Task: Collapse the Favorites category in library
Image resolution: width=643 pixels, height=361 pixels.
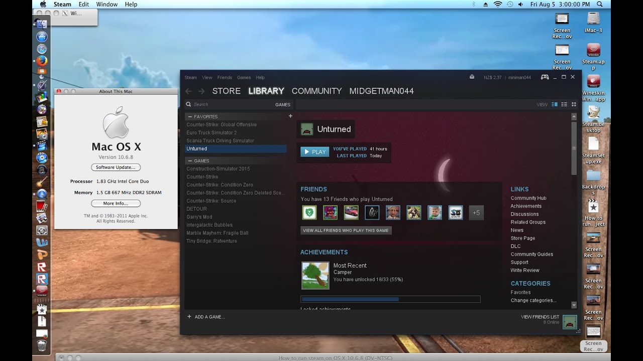Action: [189, 117]
